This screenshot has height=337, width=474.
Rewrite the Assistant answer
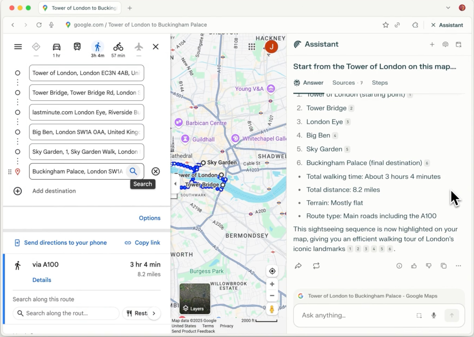316,266
